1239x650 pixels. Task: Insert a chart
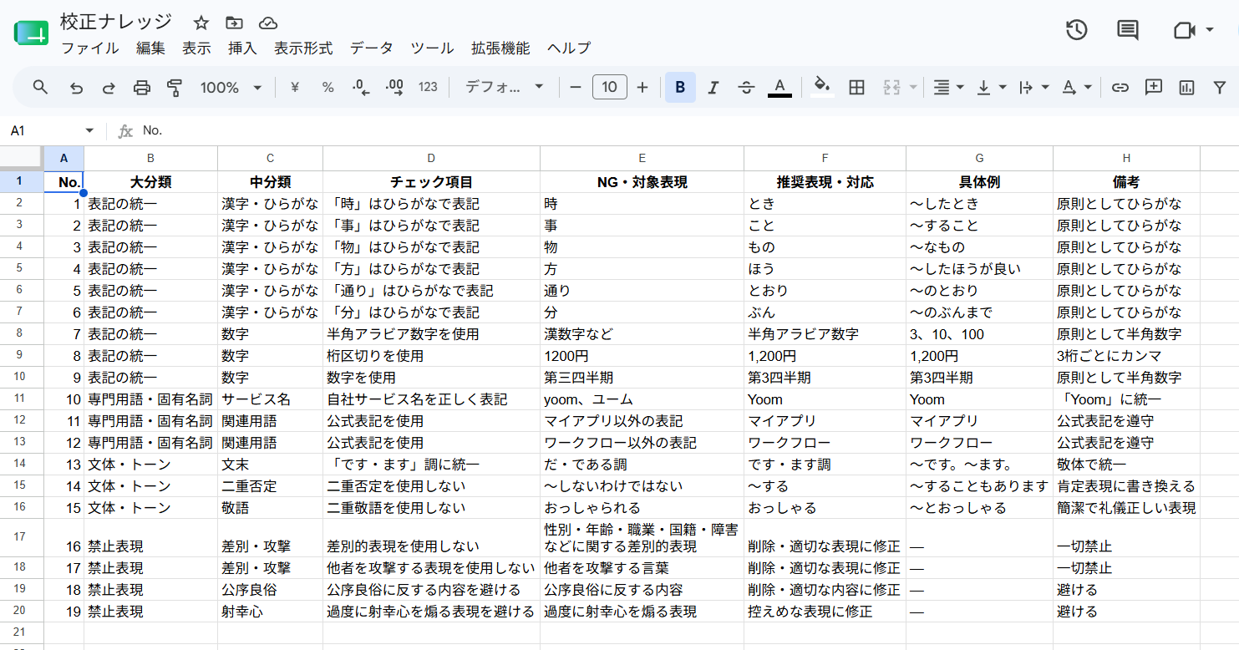(x=1186, y=87)
